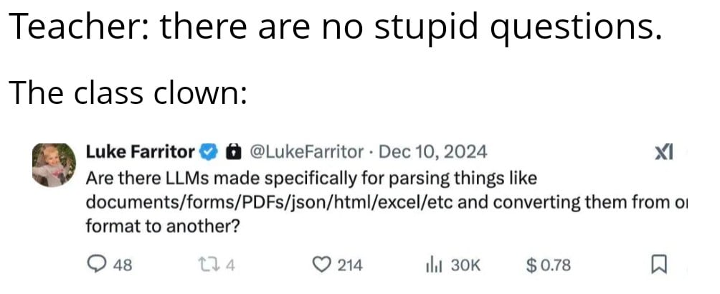Click the 214 likes count
The width and height of the screenshot is (720, 294).
coord(350,265)
